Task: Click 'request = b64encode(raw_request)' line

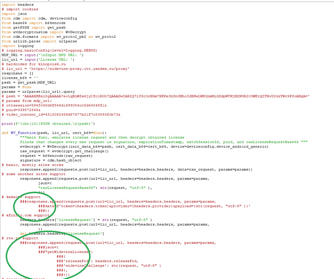Action: pyautogui.click(x=56, y=156)
